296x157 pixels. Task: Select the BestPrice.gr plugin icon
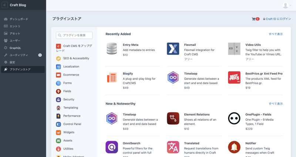pos(234,78)
